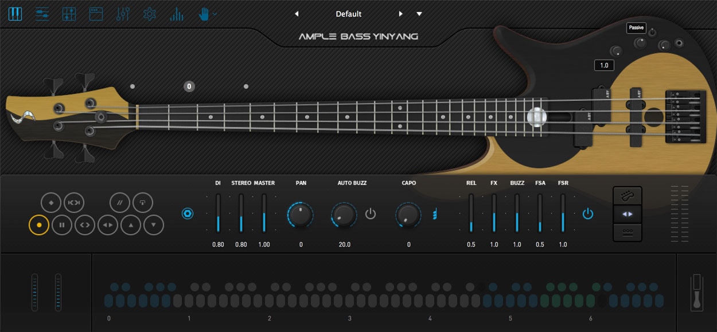The image size is (717, 332).
Task: Open the window panel icon in toolbar
Action: [96, 14]
